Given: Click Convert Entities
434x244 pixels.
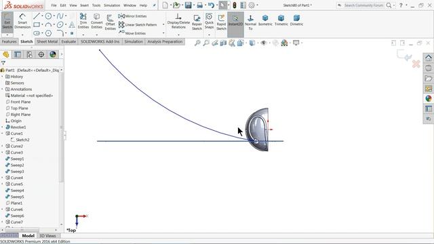Looking at the screenshot, I should 96,21.
